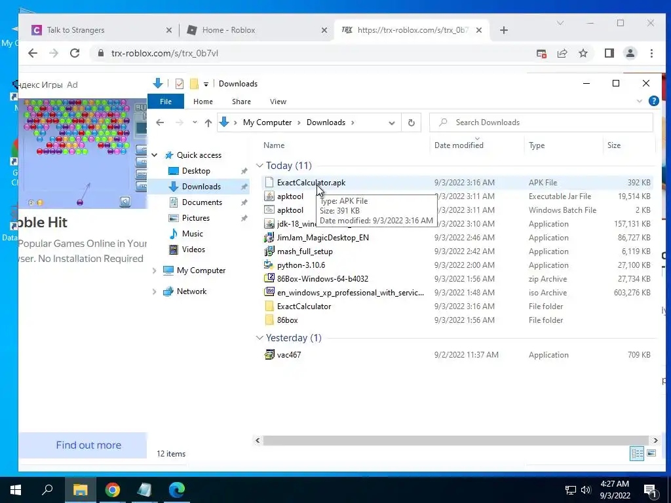
Task: Open a new Chrome tab with plus button
Action: [x=504, y=30]
